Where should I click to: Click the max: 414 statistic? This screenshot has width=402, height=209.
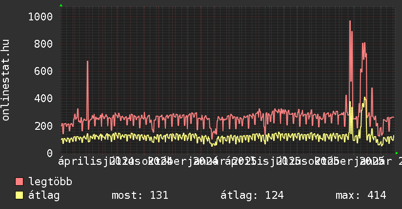(361, 195)
